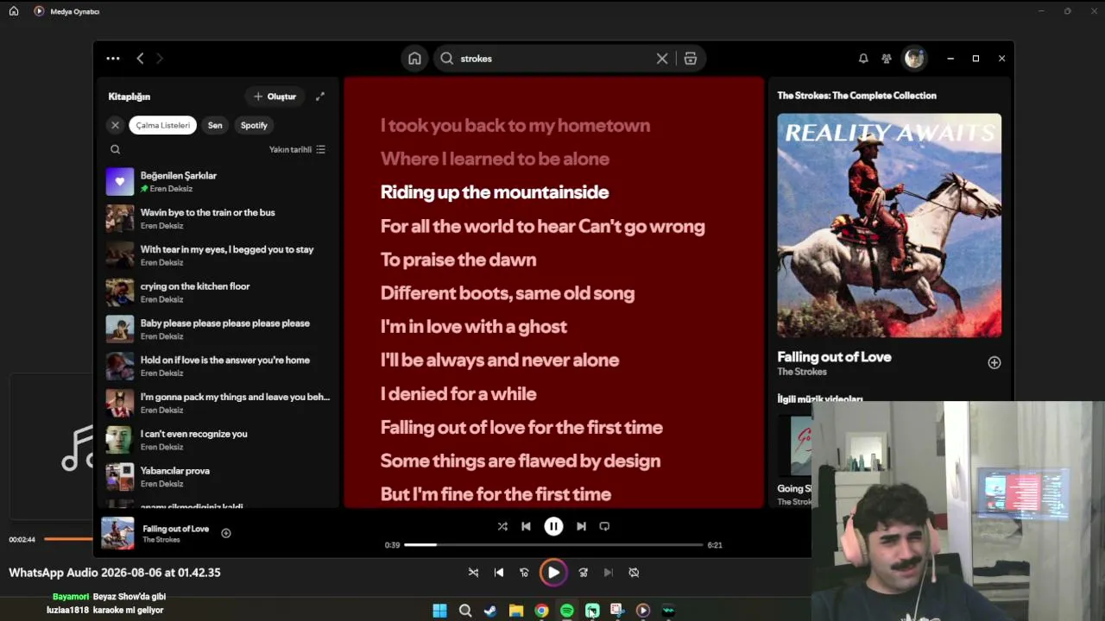Viewport: 1105px width, 621px height.
Task: Jump to lyric 'Riding up the mountainside'
Action: (495, 192)
